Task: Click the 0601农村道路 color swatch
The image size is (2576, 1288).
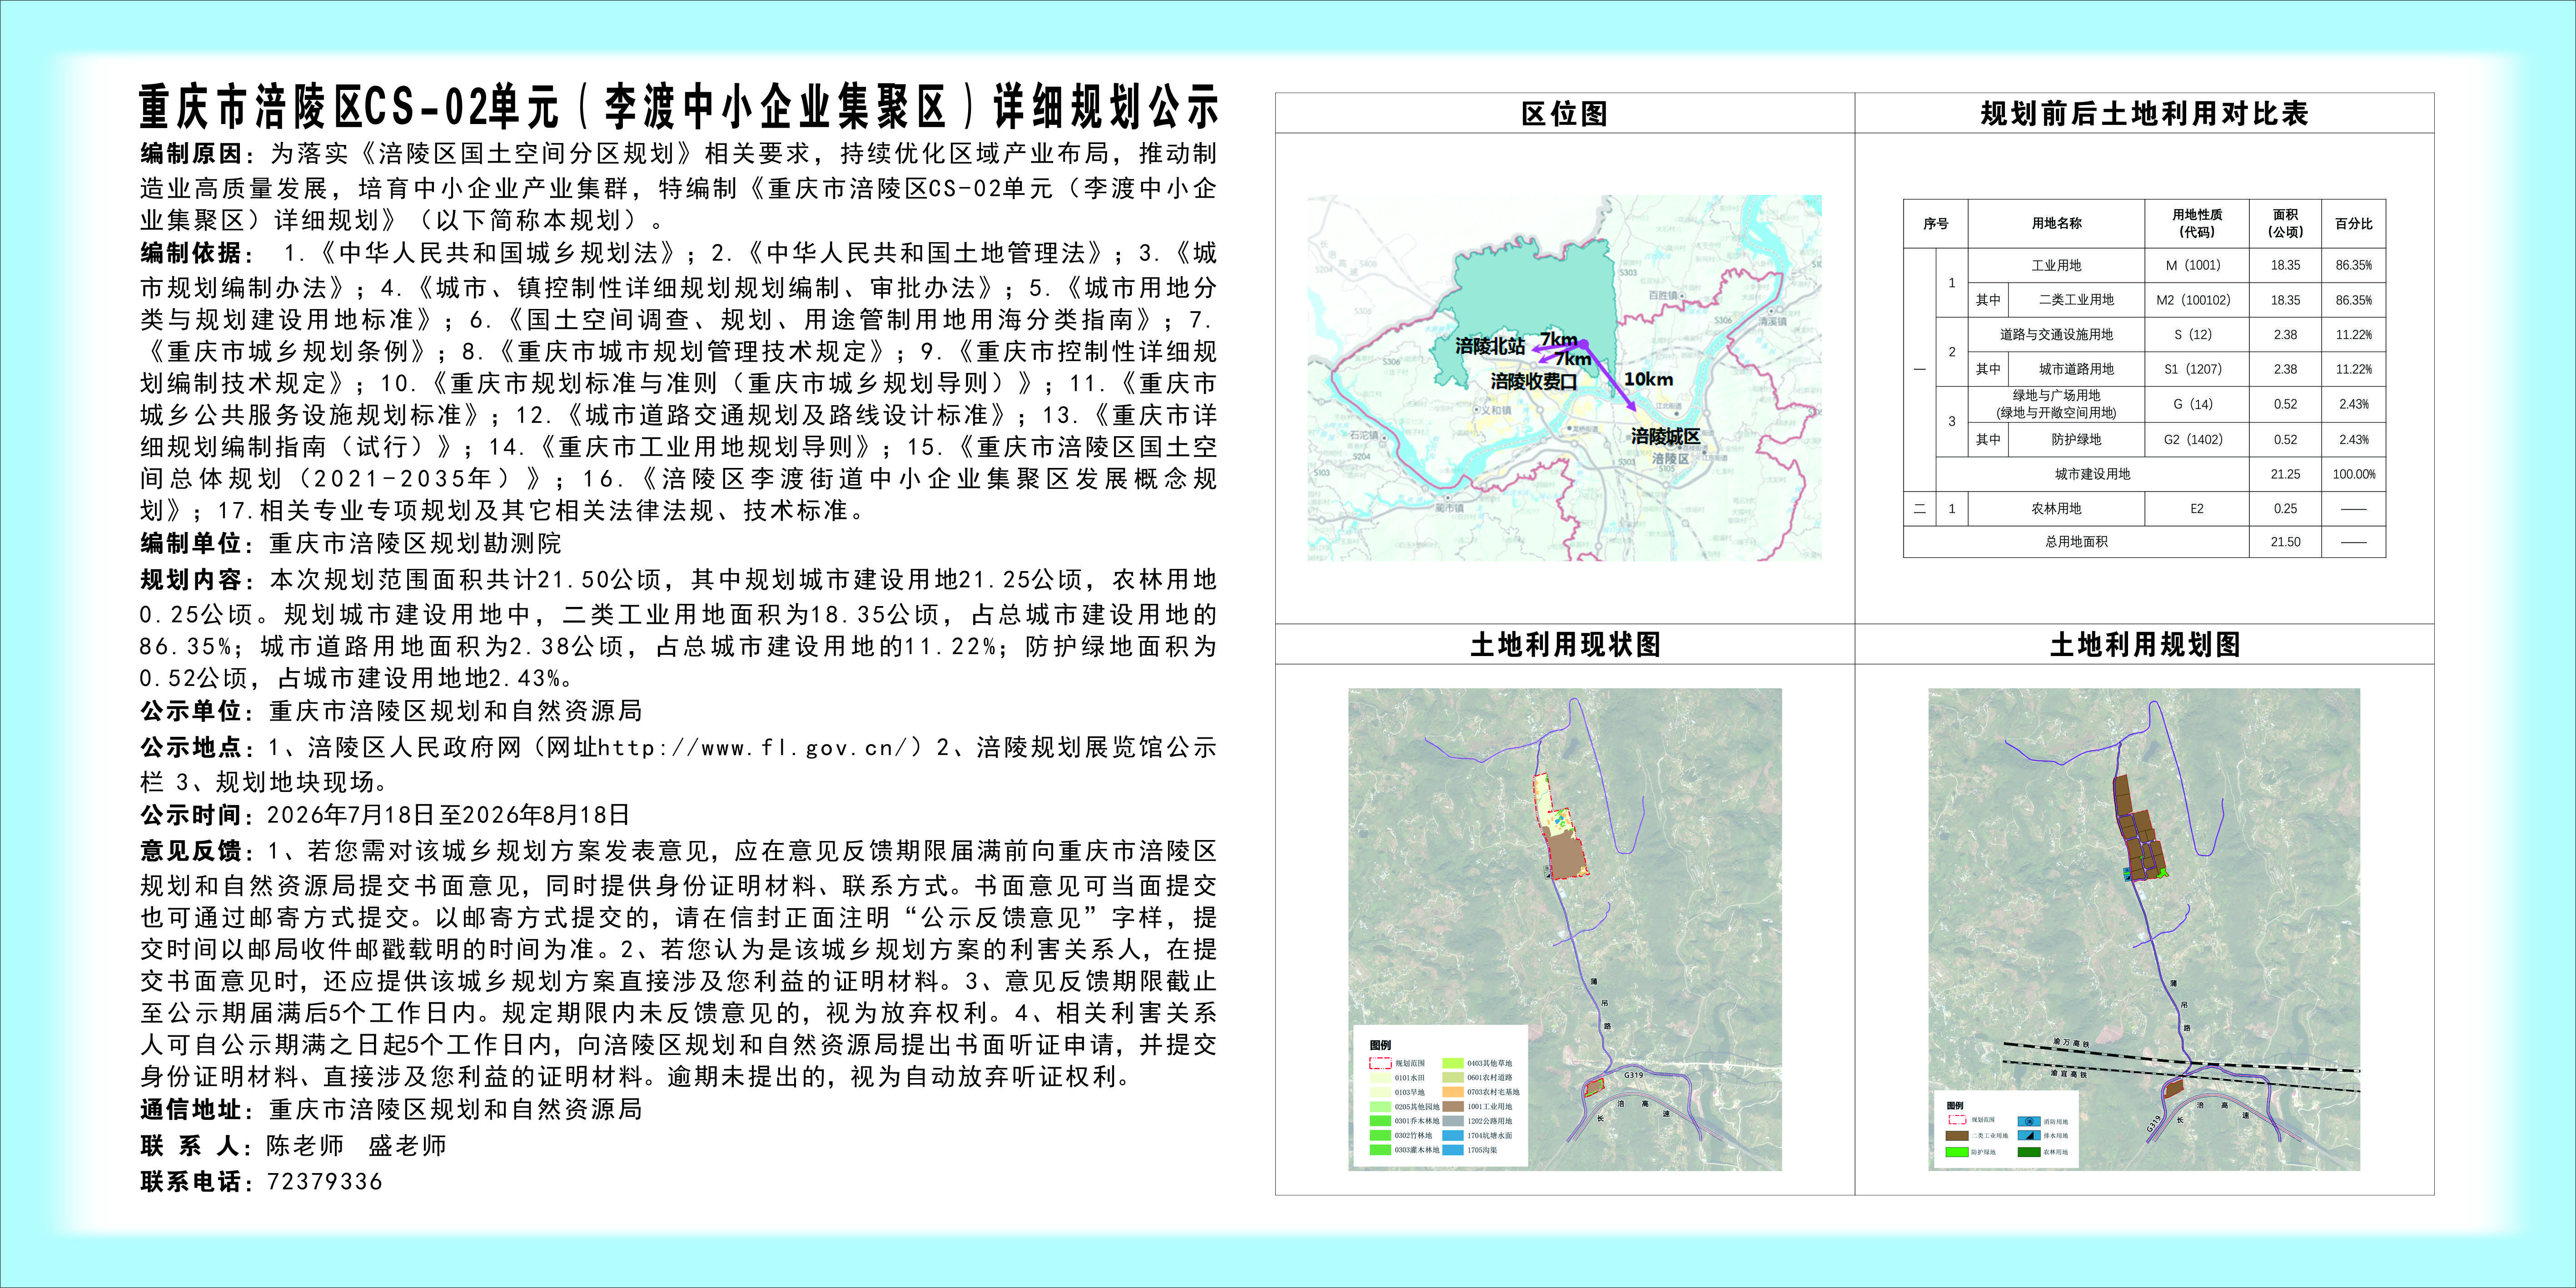Action: coord(1453,1078)
